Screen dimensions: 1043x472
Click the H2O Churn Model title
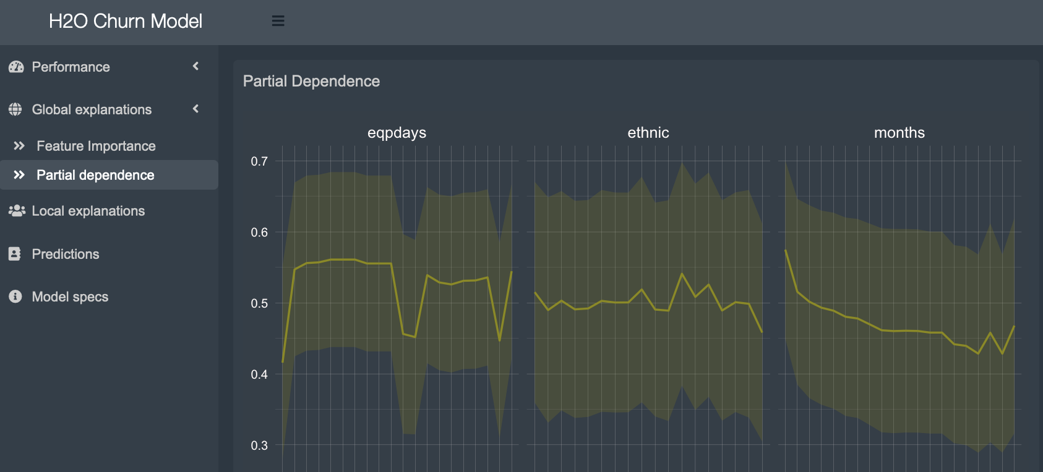tap(126, 21)
